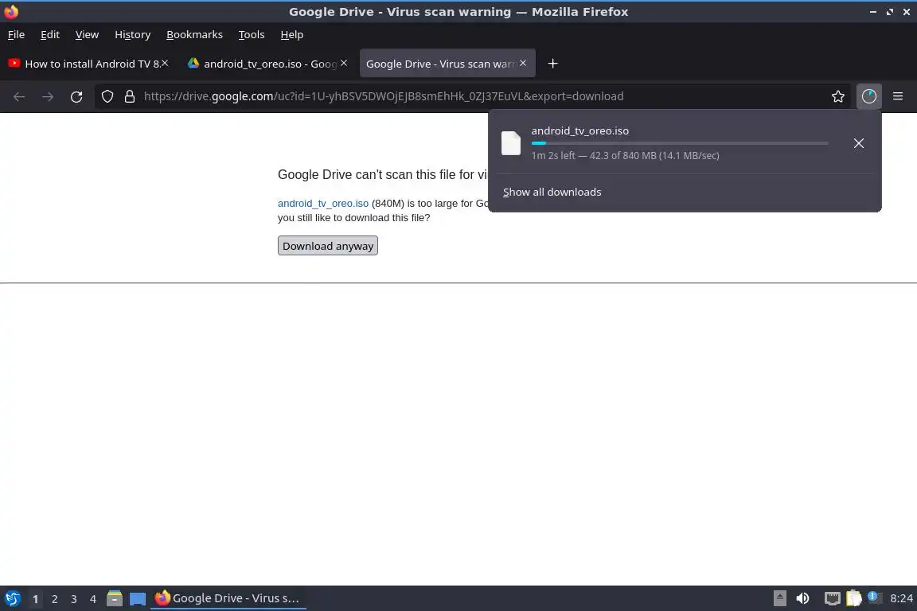Open a new tab with plus button
The image size is (917, 611).
[x=552, y=63]
